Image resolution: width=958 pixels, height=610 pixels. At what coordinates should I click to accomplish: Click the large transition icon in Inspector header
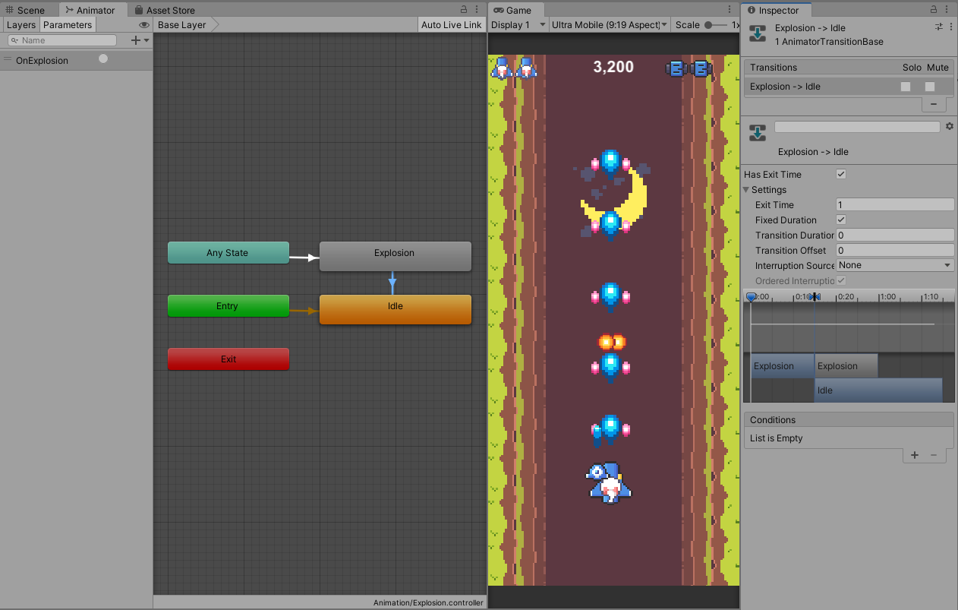pos(757,34)
